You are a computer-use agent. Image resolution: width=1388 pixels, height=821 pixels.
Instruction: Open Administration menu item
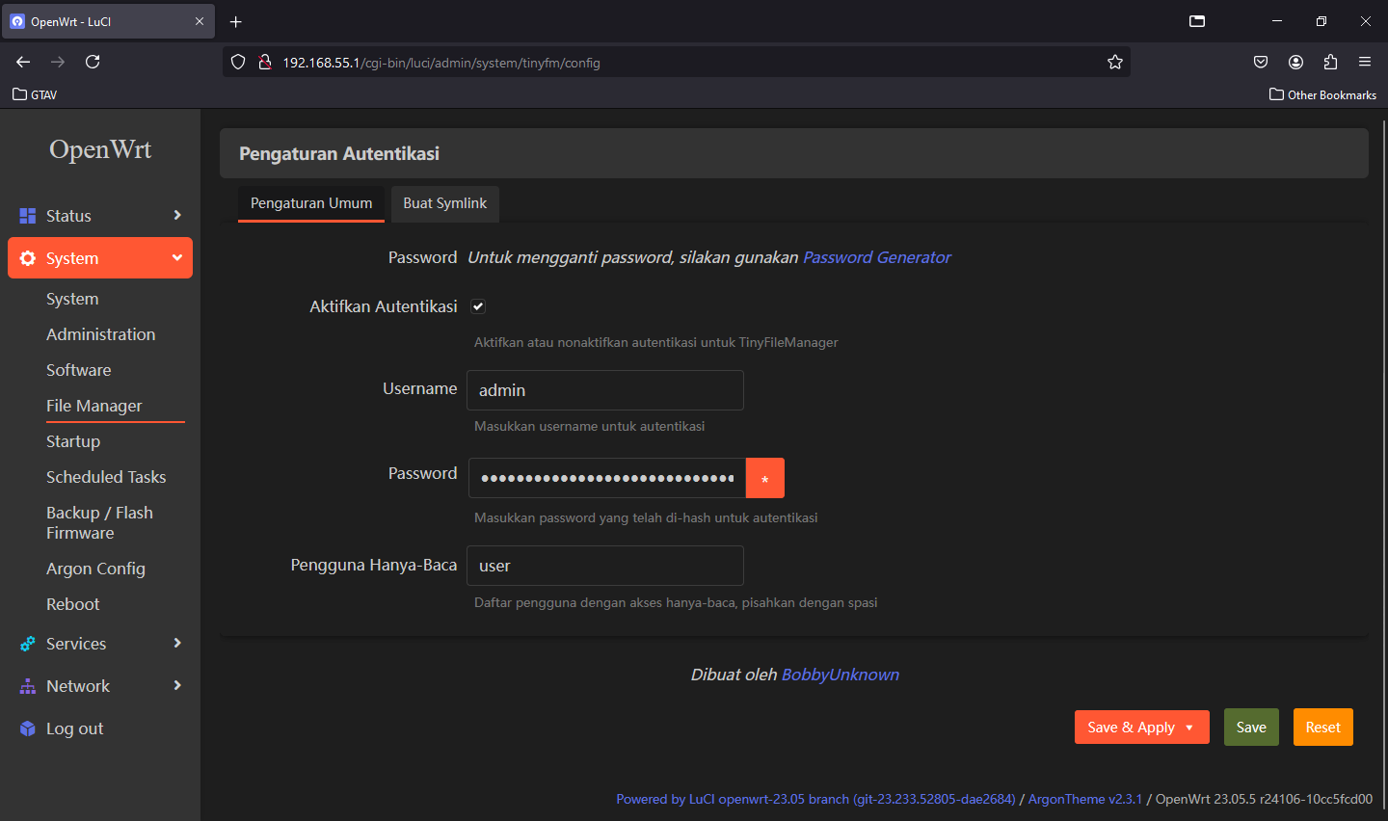point(101,334)
